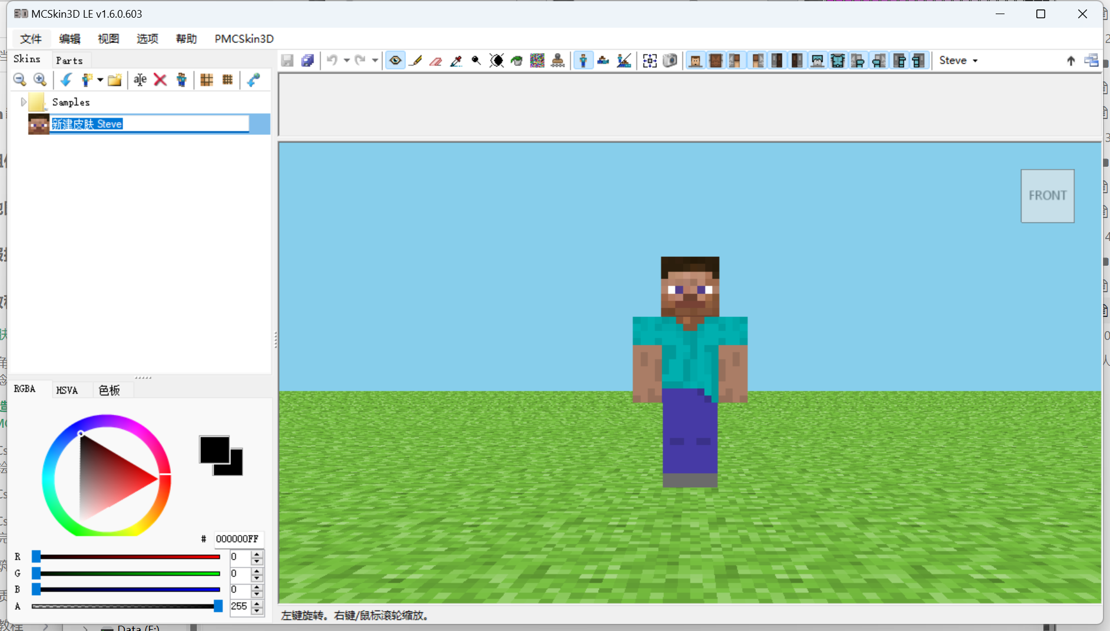Switch to the HSVA color tab
The image size is (1110, 631).
click(67, 390)
